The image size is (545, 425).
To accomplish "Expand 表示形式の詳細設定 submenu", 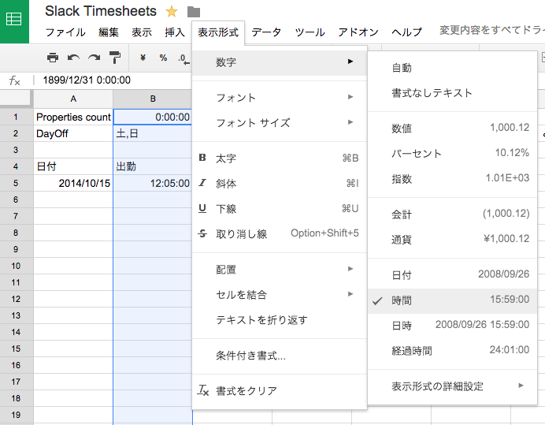I will coord(453,386).
